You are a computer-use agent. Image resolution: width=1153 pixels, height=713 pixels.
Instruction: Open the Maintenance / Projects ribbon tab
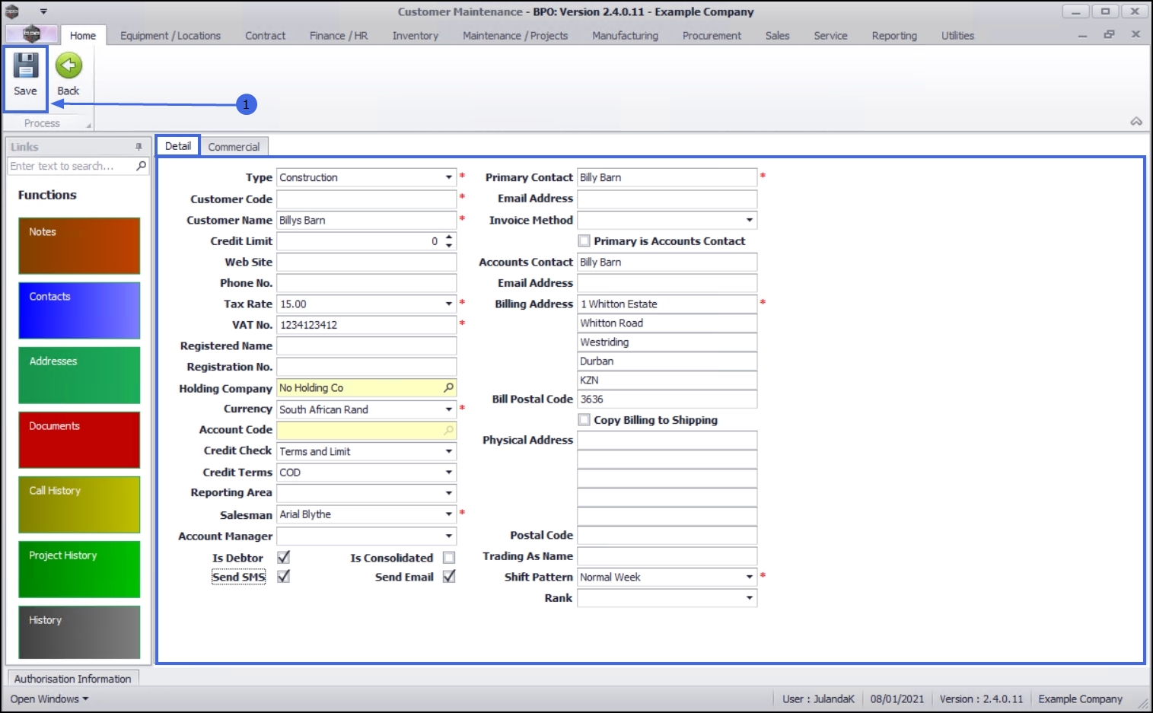(x=515, y=36)
